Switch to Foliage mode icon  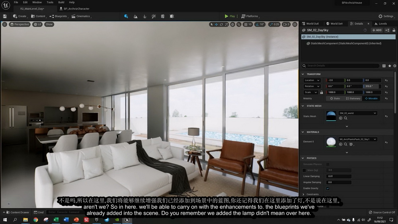click(145, 16)
